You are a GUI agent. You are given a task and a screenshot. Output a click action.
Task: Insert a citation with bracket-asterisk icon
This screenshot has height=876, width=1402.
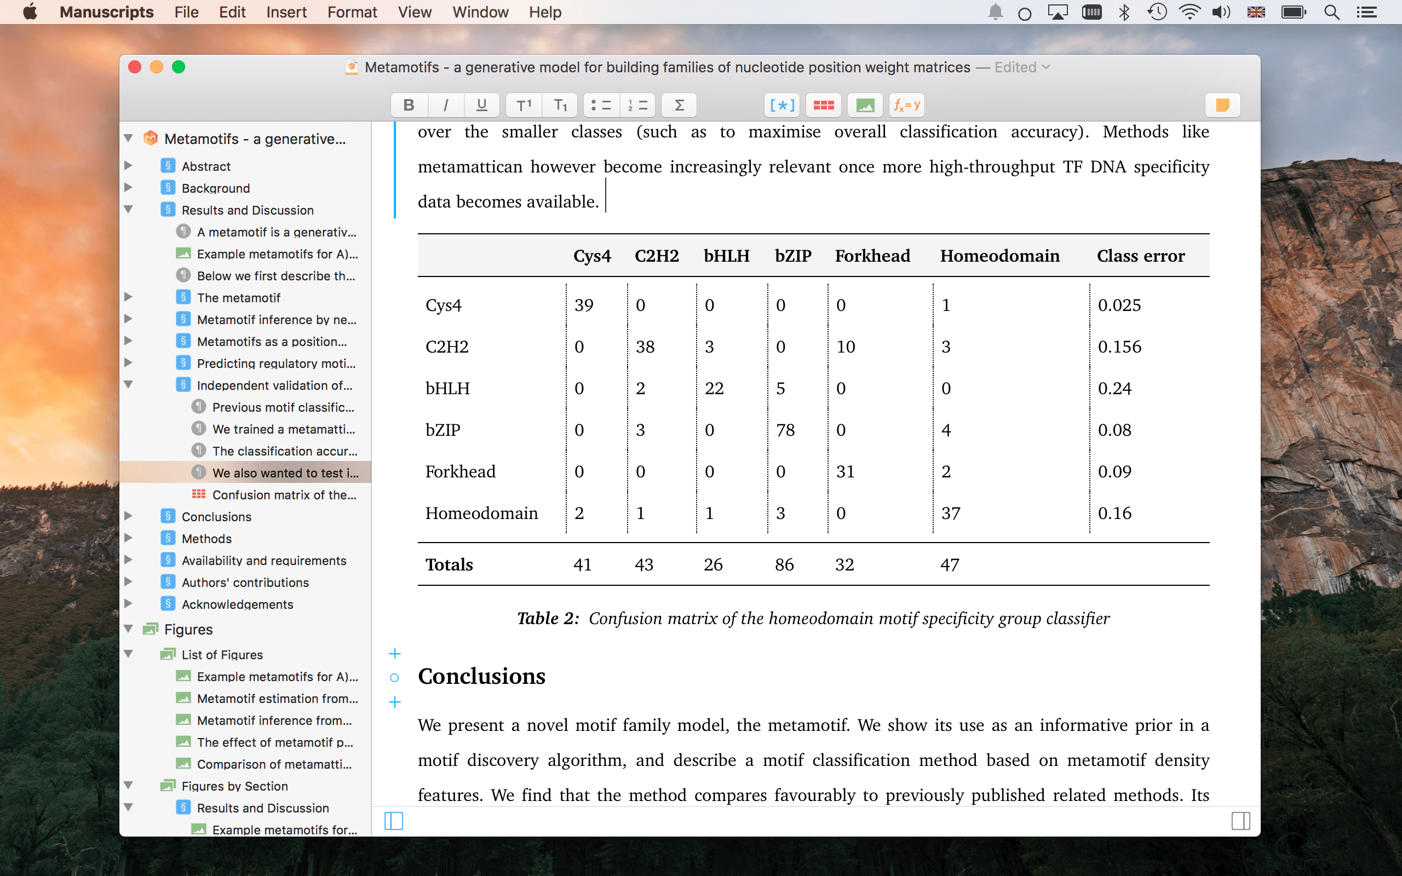coord(782,105)
